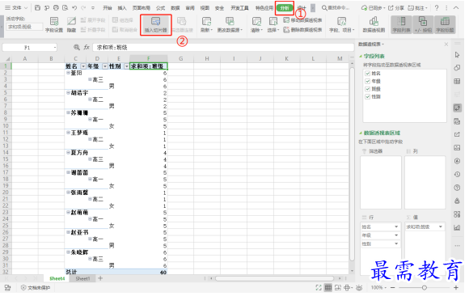Click 移动数据透视表 (Move PivotTable)
The width and height of the screenshot is (469, 296).
tap(302, 20)
